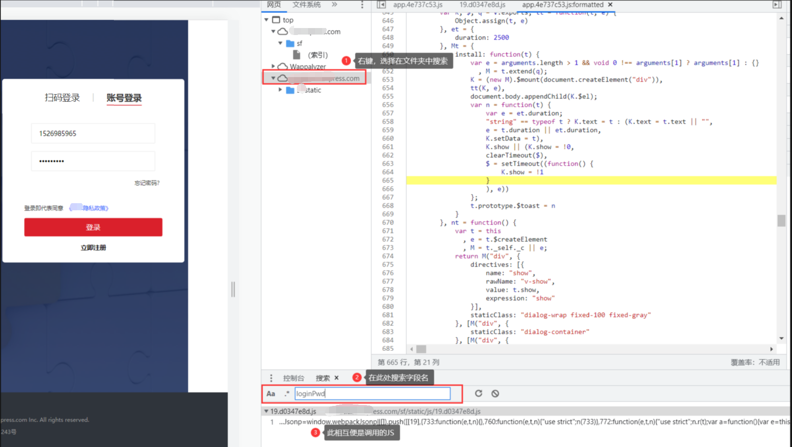Toggle the match case Aa button
This screenshot has width=792, height=447.
(x=271, y=393)
